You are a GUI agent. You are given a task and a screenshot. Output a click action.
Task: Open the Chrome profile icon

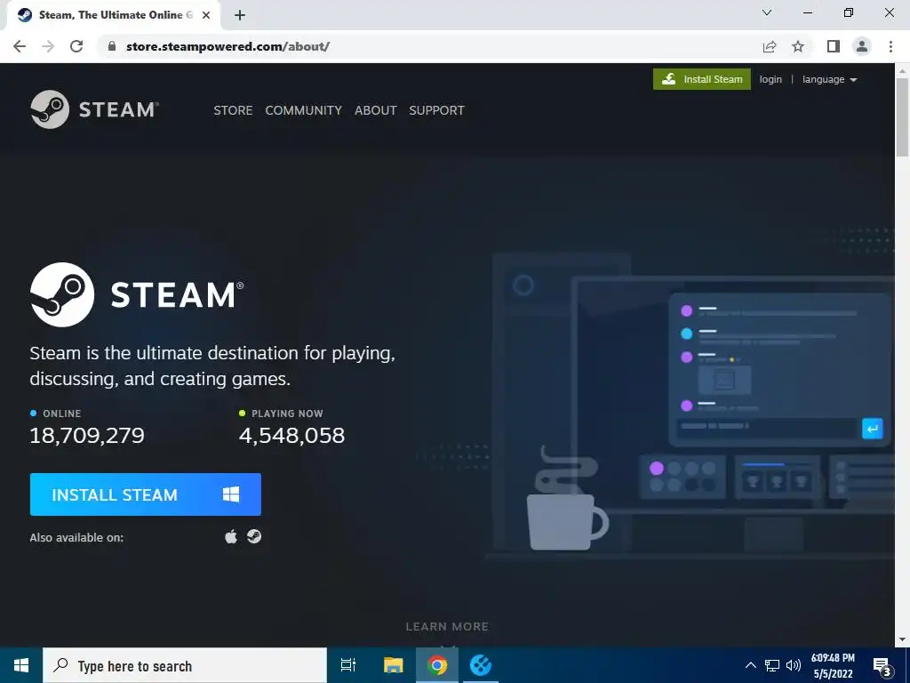coord(862,46)
